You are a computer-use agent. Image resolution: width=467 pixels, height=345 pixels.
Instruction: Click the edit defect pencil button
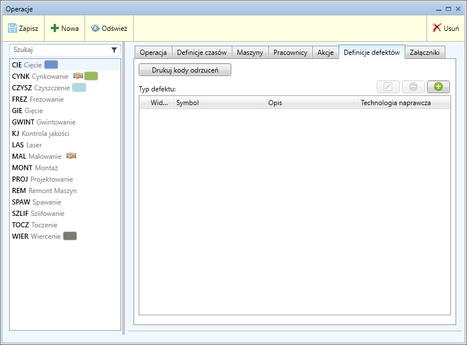point(388,87)
